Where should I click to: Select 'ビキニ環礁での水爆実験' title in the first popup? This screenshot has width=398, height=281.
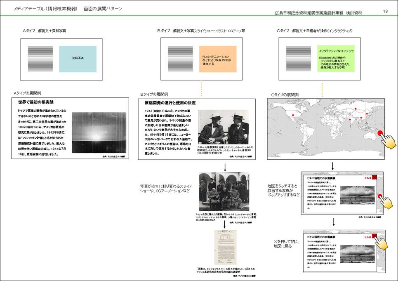(321, 178)
